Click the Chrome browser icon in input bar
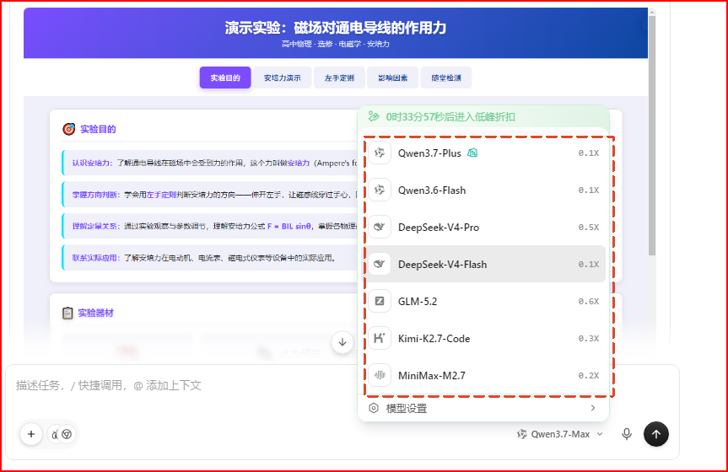This screenshot has width=728, height=472. click(x=67, y=434)
